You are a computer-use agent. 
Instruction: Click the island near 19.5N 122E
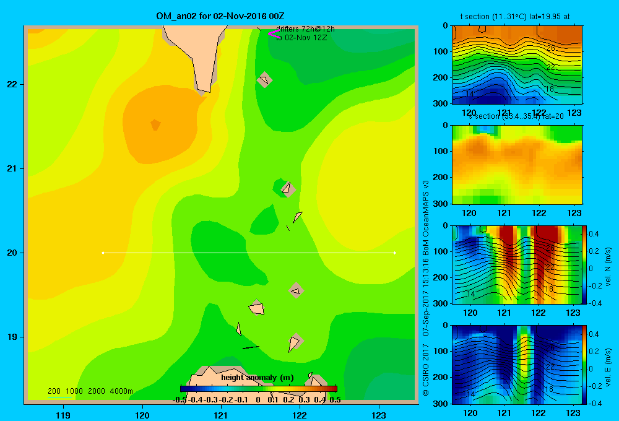tap(296, 290)
